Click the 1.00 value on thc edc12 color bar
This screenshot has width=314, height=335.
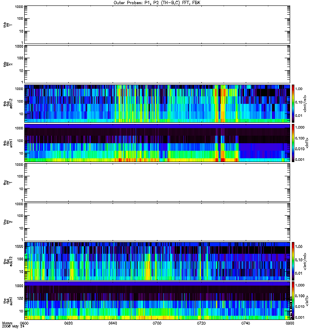tap(299, 247)
